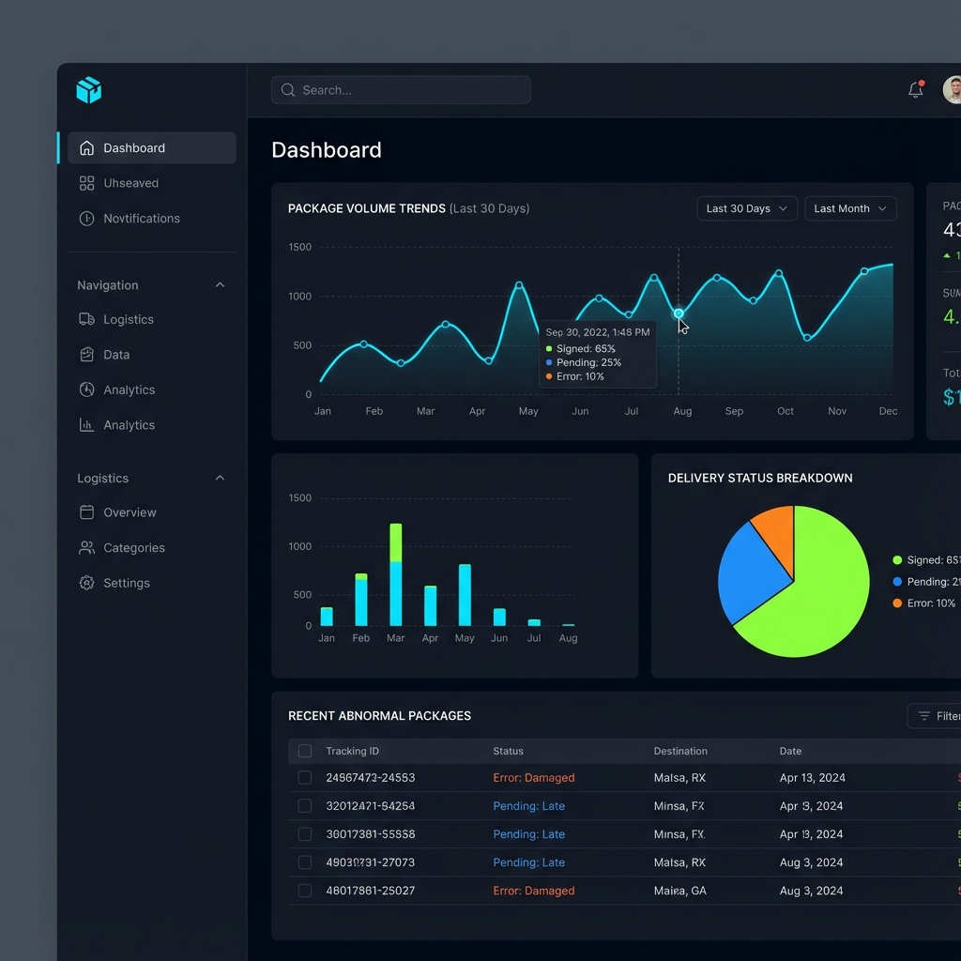Click the Categories people icon

(x=86, y=548)
